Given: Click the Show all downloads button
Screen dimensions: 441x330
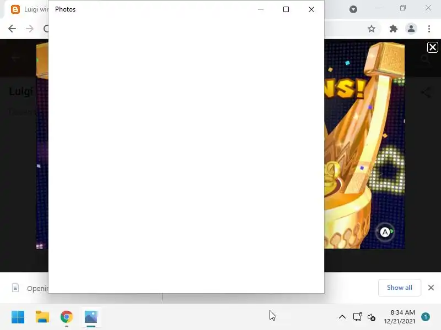Looking at the screenshot, I should (399, 288).
